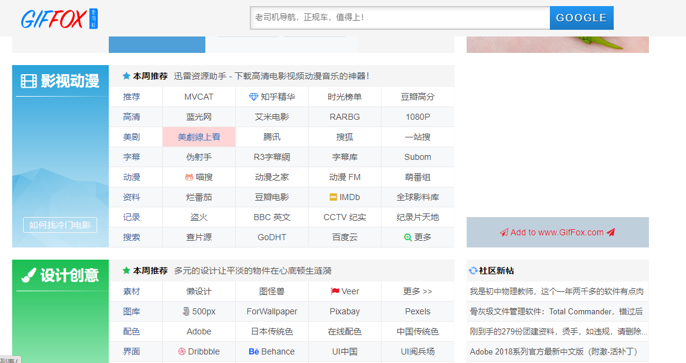Select the 界面 category label
The height and width of the screenshot is (363, 686).
click(131, 351)
